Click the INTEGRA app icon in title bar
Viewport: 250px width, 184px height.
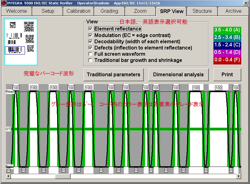4,3
